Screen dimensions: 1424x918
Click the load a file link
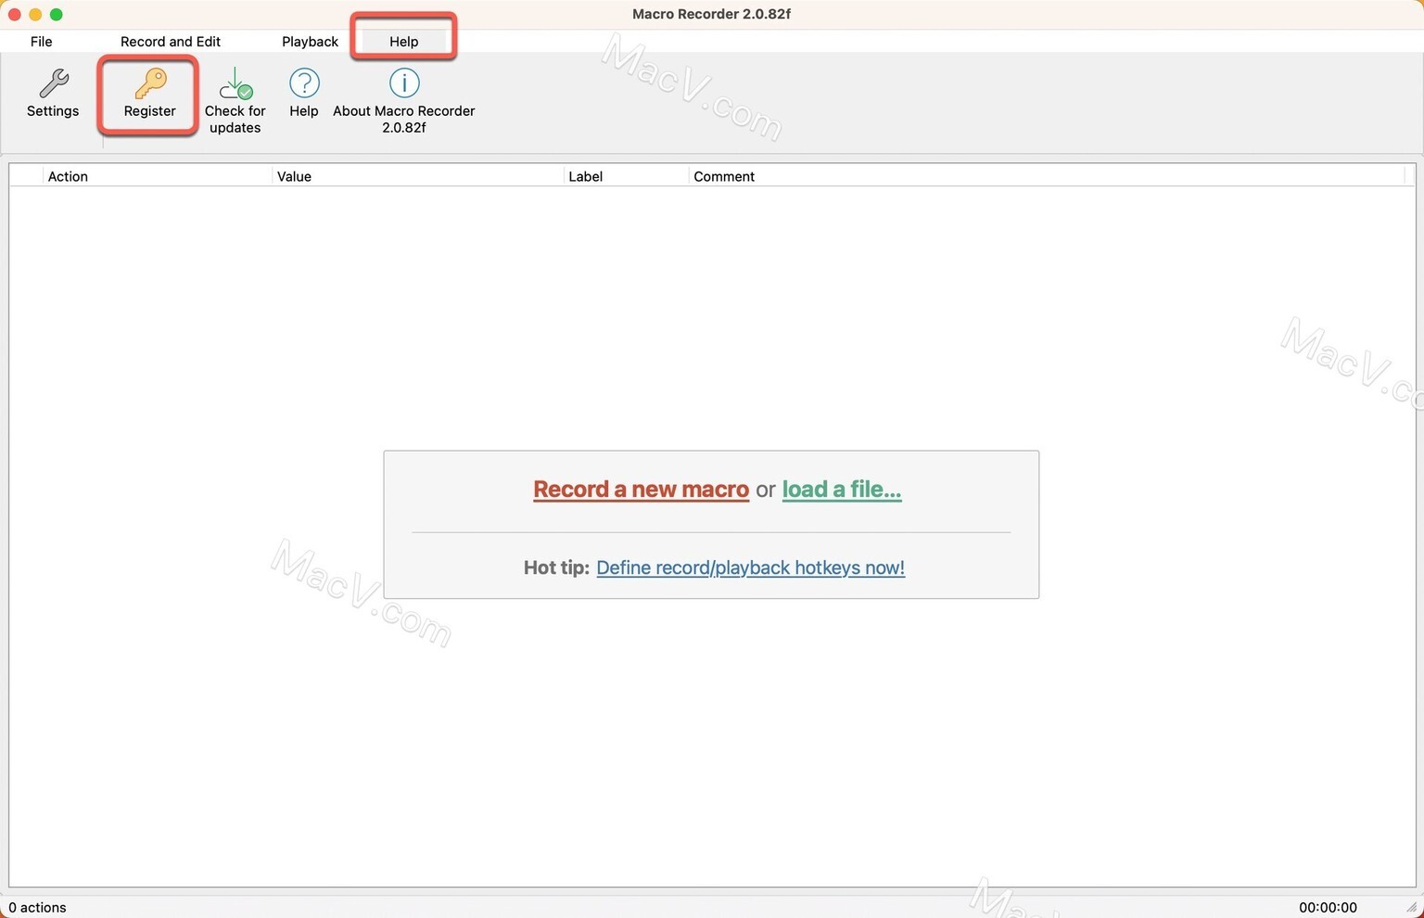[x=842, y=490]
